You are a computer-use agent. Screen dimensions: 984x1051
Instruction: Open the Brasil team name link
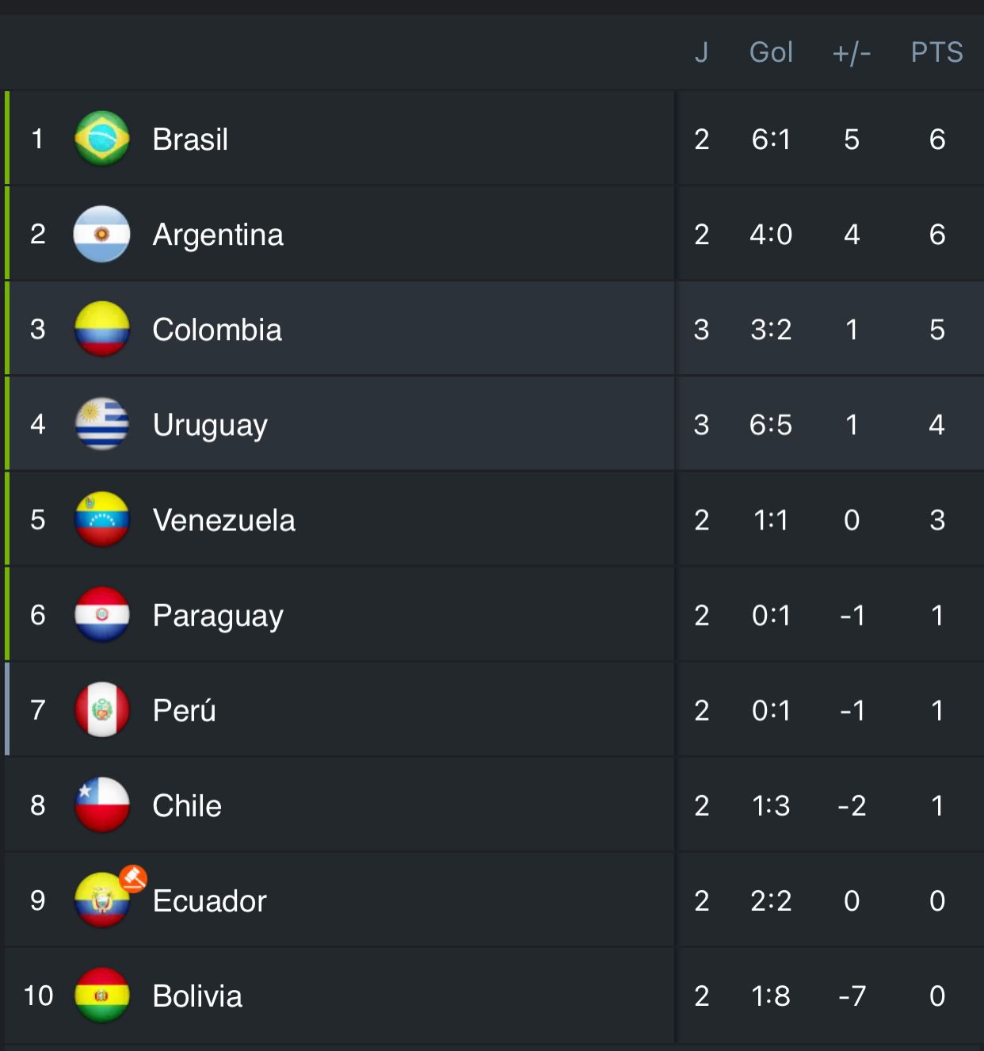(190, 139)
